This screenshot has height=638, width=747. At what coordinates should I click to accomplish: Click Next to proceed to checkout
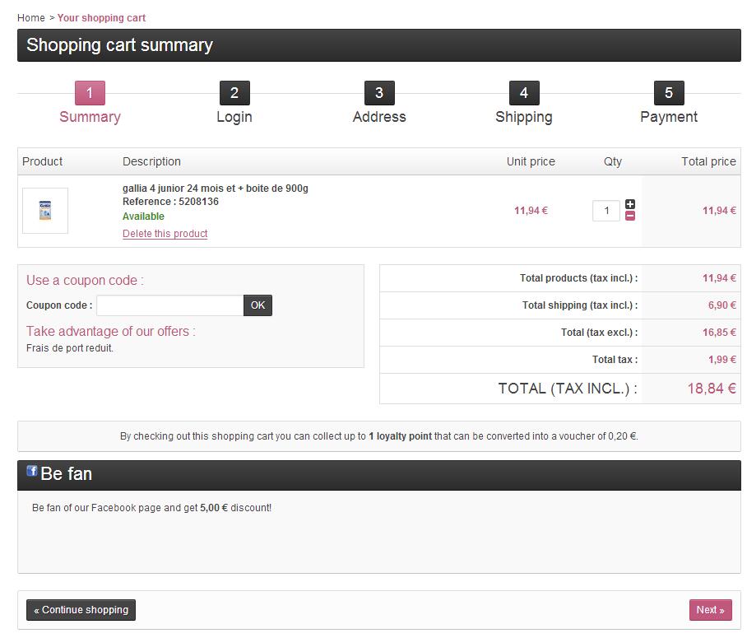(x=710, y=610)
